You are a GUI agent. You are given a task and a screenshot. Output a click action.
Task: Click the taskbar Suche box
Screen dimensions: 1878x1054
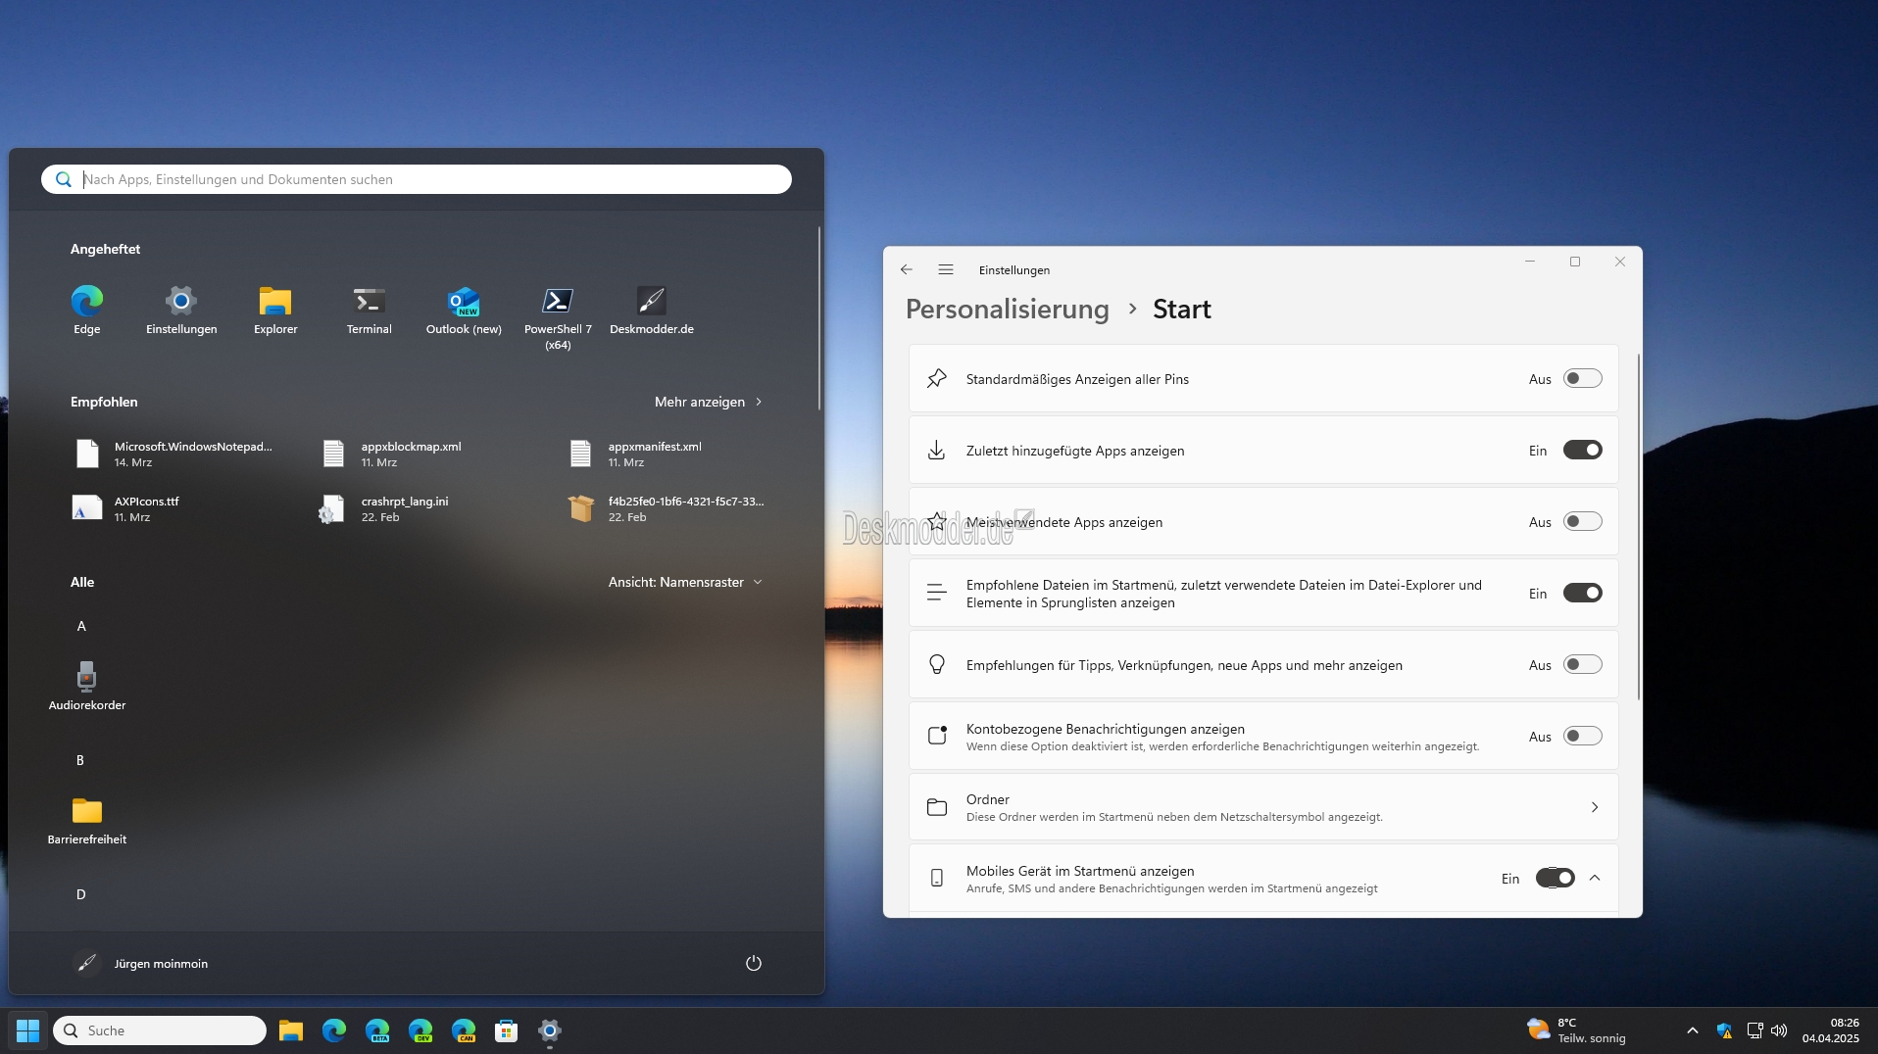click(160, 1030)
